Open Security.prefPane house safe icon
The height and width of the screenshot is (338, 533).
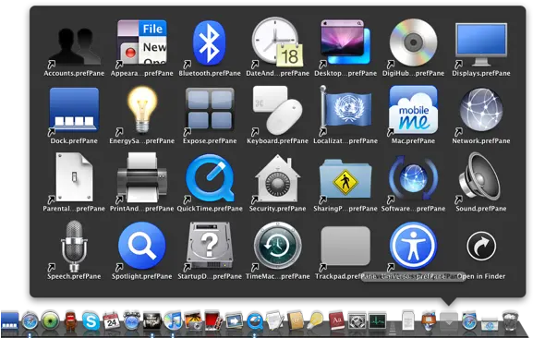pos(277,178)
